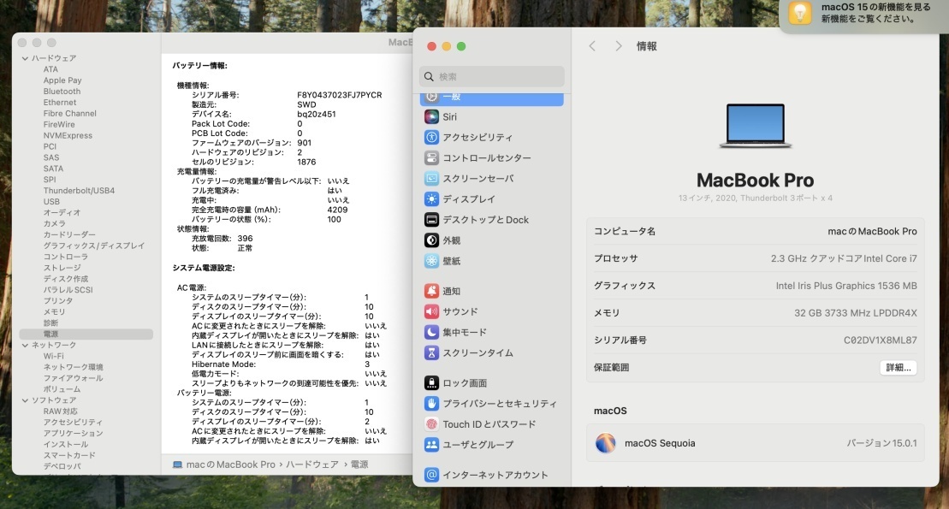
Task: Select the アクセシビリティ icon in sidebar
Action: pos(432,138)
